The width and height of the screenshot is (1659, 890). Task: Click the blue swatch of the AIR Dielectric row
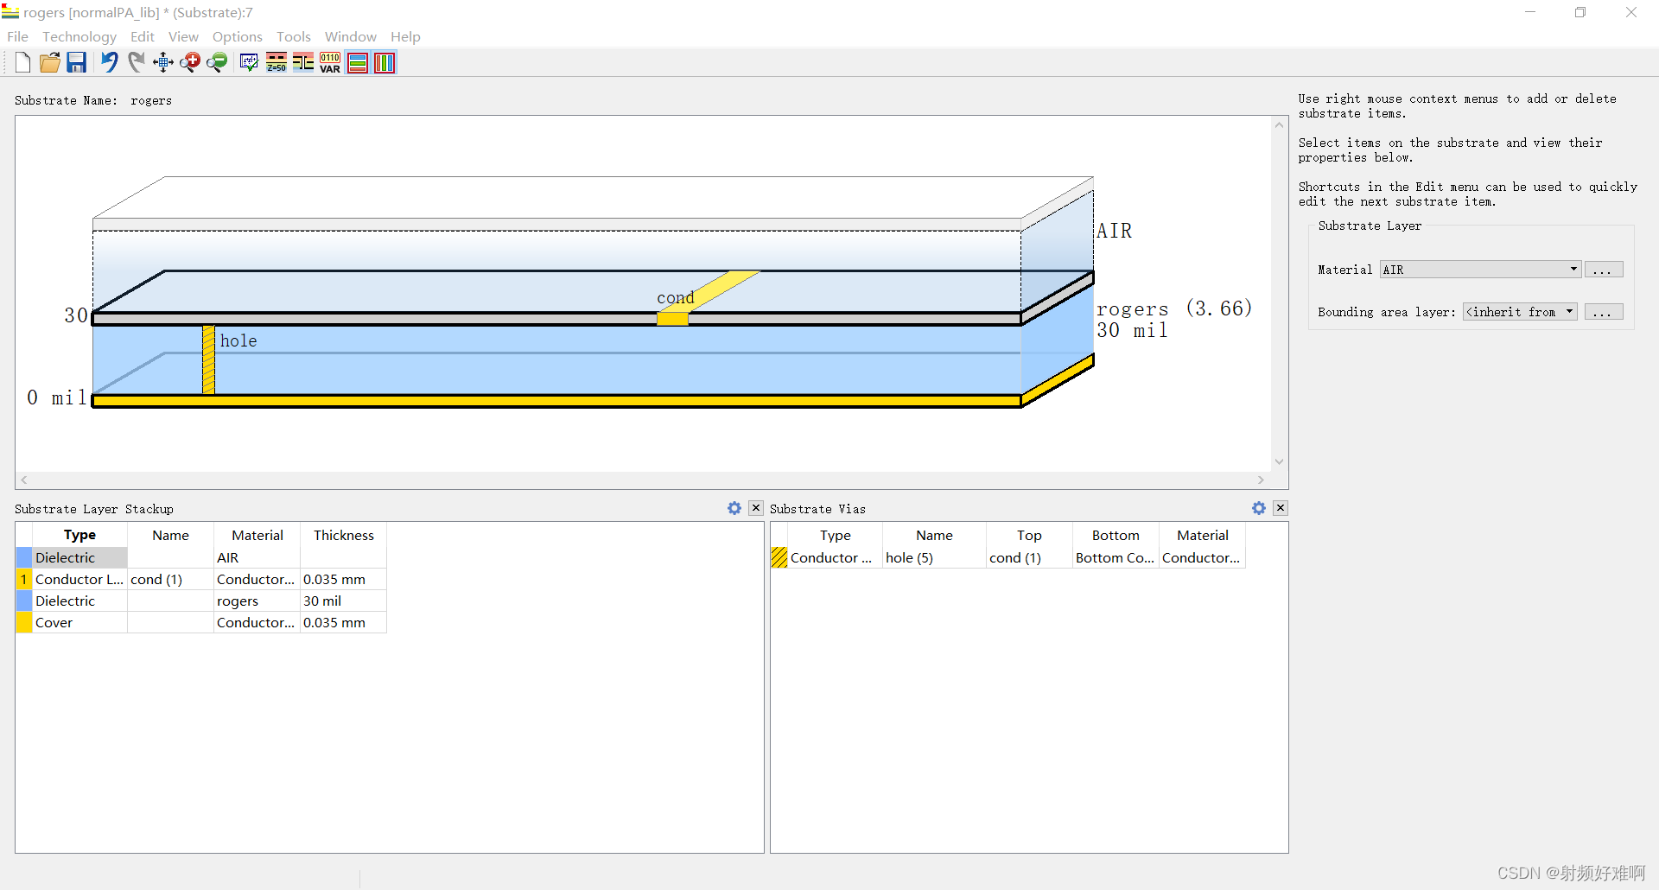[x=24, y=557]
